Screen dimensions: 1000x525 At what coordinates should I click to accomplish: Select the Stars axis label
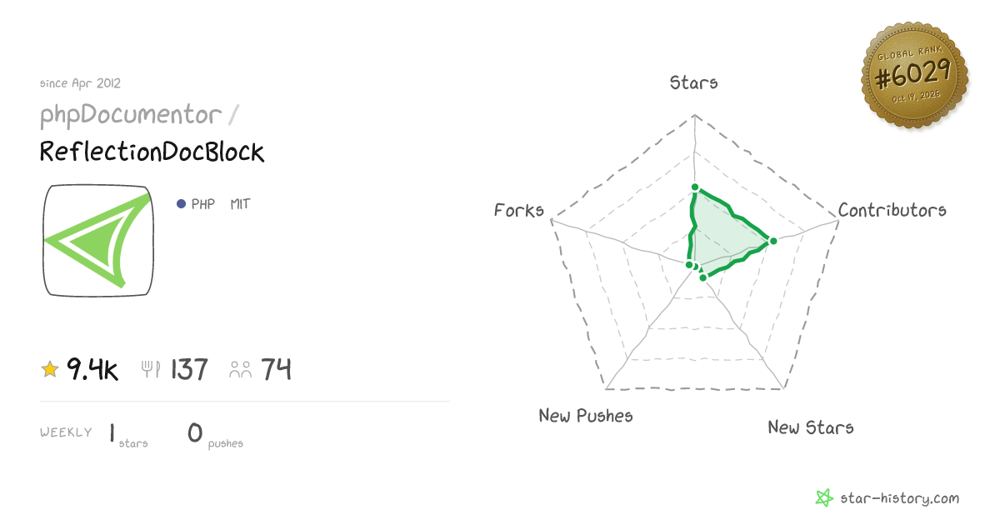[x=693, y=82]
